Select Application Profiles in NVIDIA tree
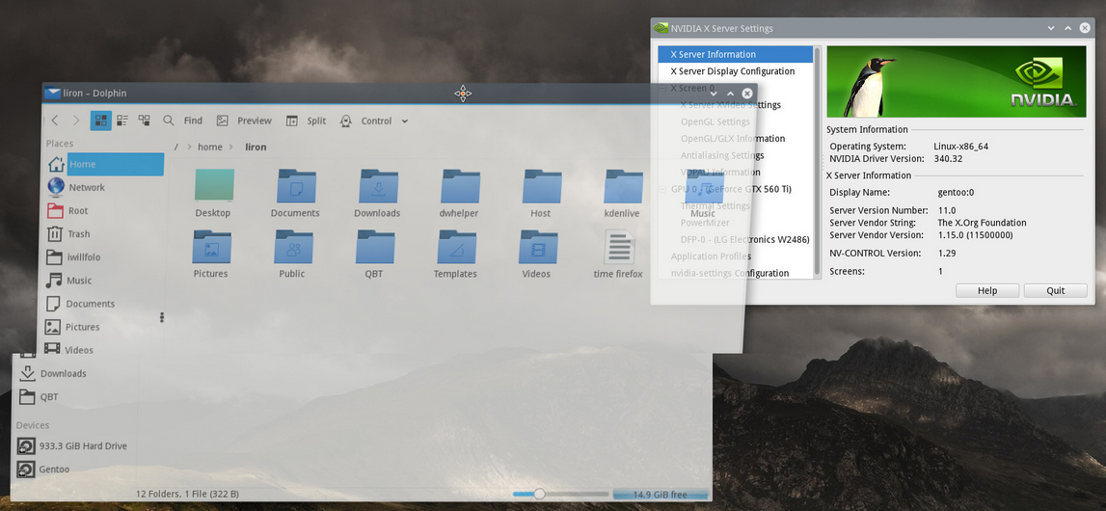The height and width of the screenshot is (511, 1106). (x=711, y=256)
